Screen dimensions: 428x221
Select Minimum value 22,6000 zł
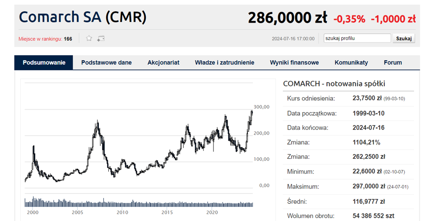tap(367, 172)
